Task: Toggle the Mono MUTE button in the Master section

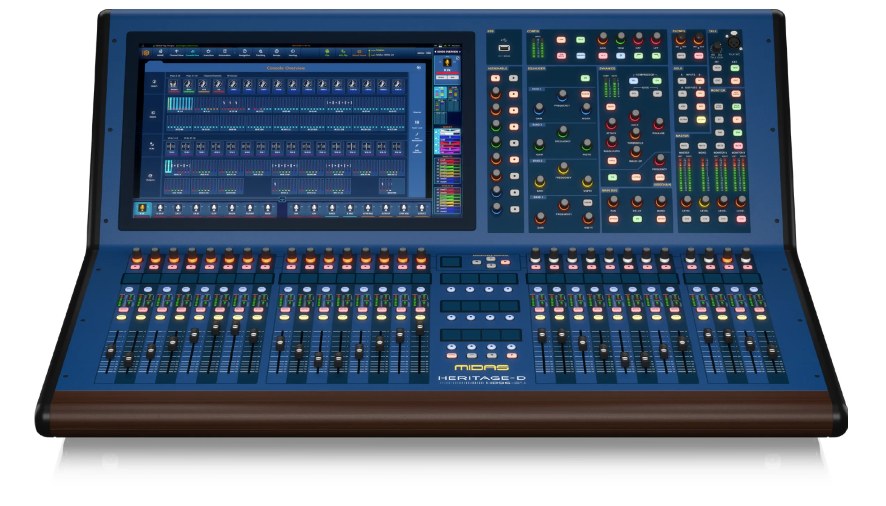Action: (x=702, y=146)
